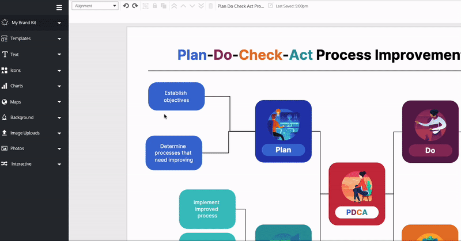This screenshot has width=461, height=241.
Task: Bring selection to front with double up arrow
Action: click(x=174, y=6)
